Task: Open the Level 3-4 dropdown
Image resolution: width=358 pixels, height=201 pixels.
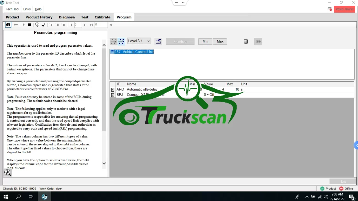Action: tap(139, 41)
